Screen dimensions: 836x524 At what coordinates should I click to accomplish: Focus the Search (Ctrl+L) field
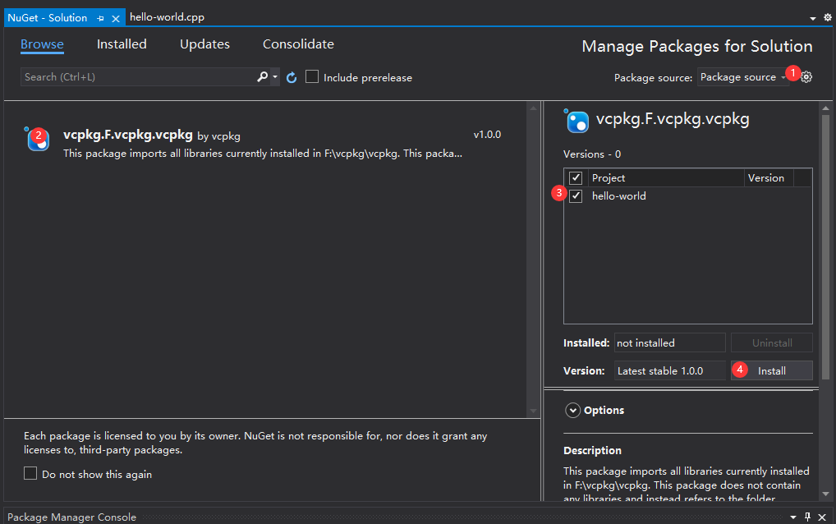pyautogui.click(x=138, y=76)
